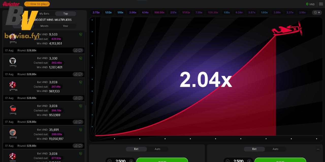Open share/chat icon for the 317.41x win
The image size is (325, 162).
click(78, 98)
